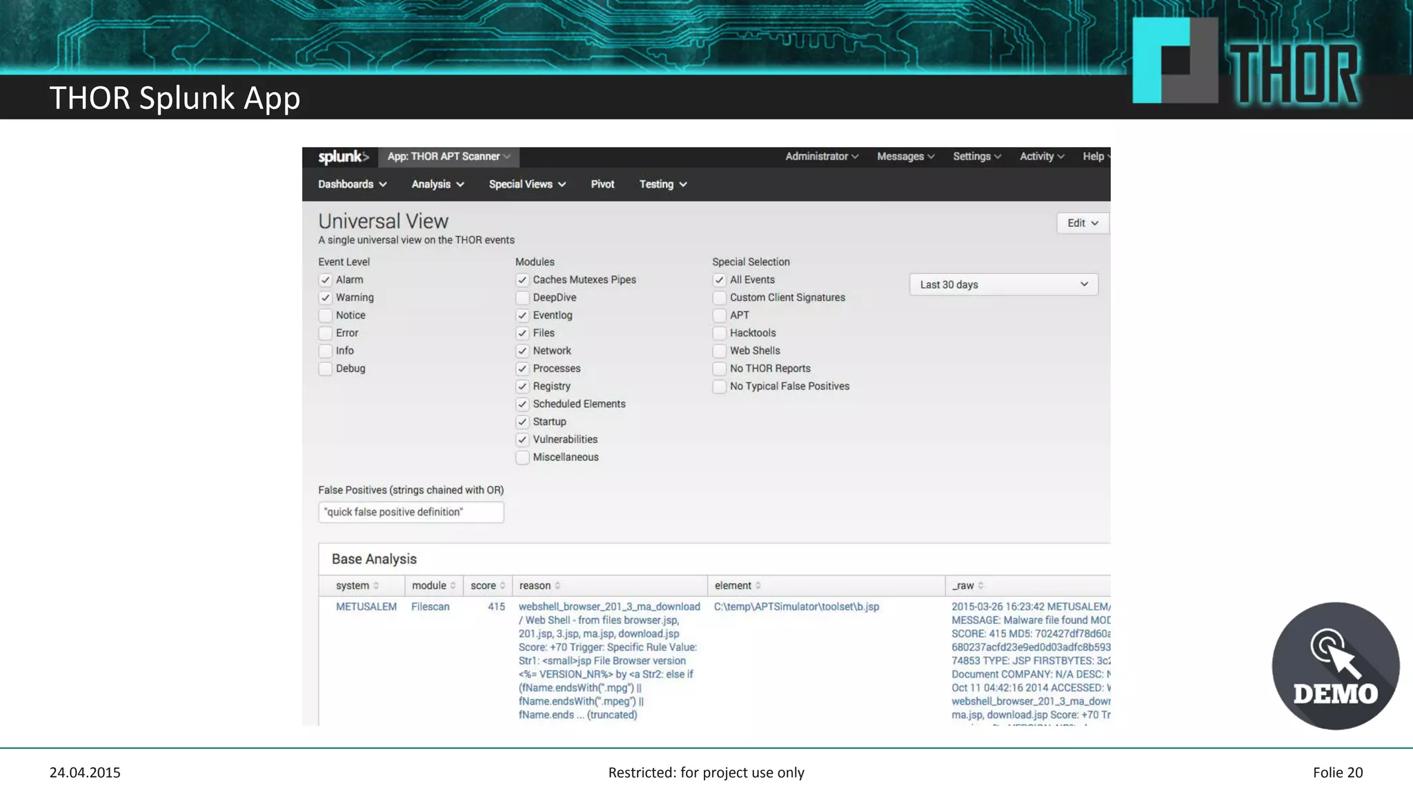Open the Help dropdown

1096,157
